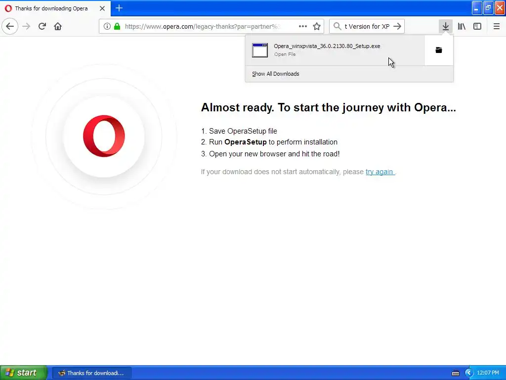Click the search magnifier icon
Screen dimensions: 506x380
coord(337,26)
